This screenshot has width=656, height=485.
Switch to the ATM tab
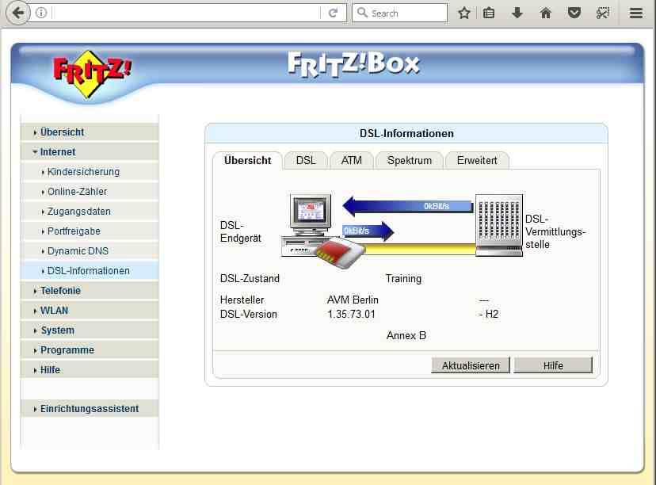tap(352, 161)
